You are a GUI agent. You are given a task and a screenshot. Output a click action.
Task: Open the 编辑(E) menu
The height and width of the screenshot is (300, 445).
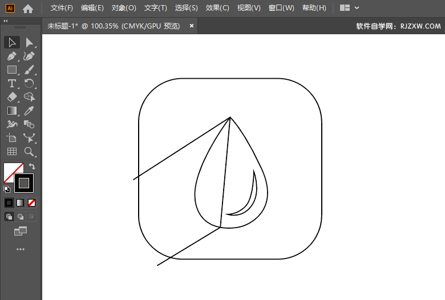(x=92, y=8)
